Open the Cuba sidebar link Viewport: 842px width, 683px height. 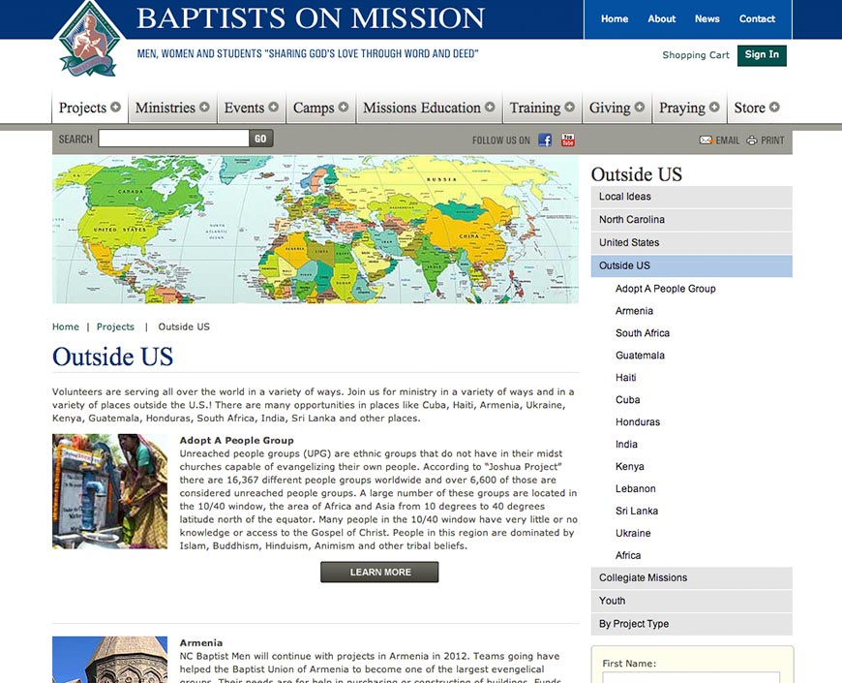[x=628, y=400]
